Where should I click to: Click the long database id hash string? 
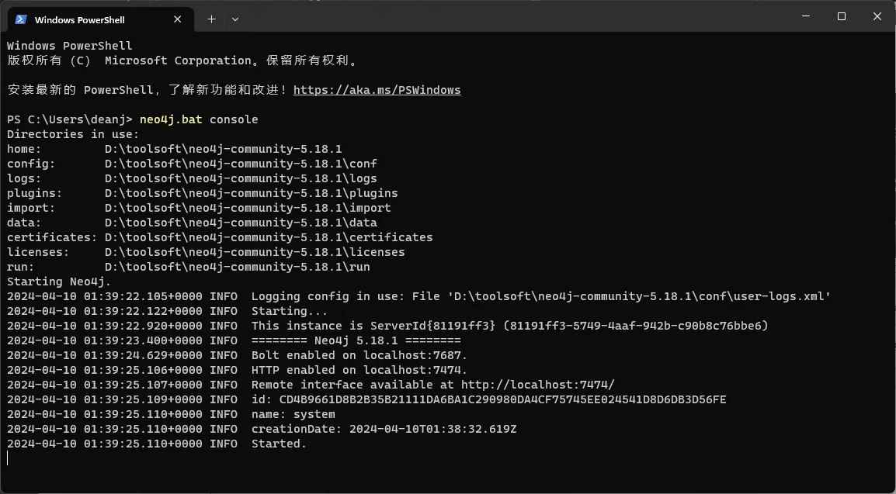(503, 399)
